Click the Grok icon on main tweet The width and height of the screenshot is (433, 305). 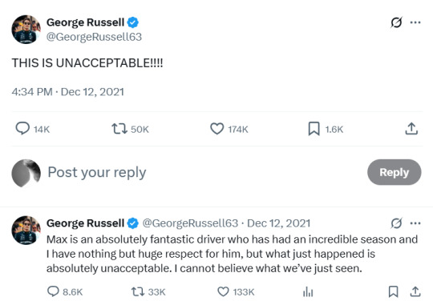click(396, 22)
